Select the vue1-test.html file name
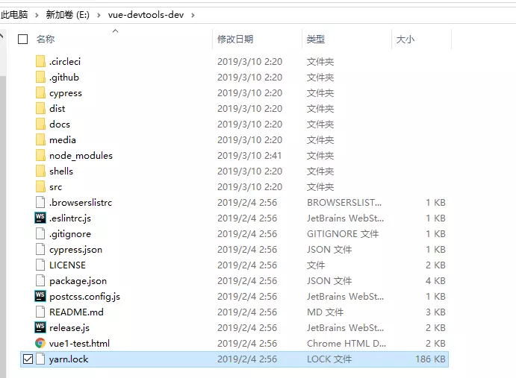 [79, 344]
